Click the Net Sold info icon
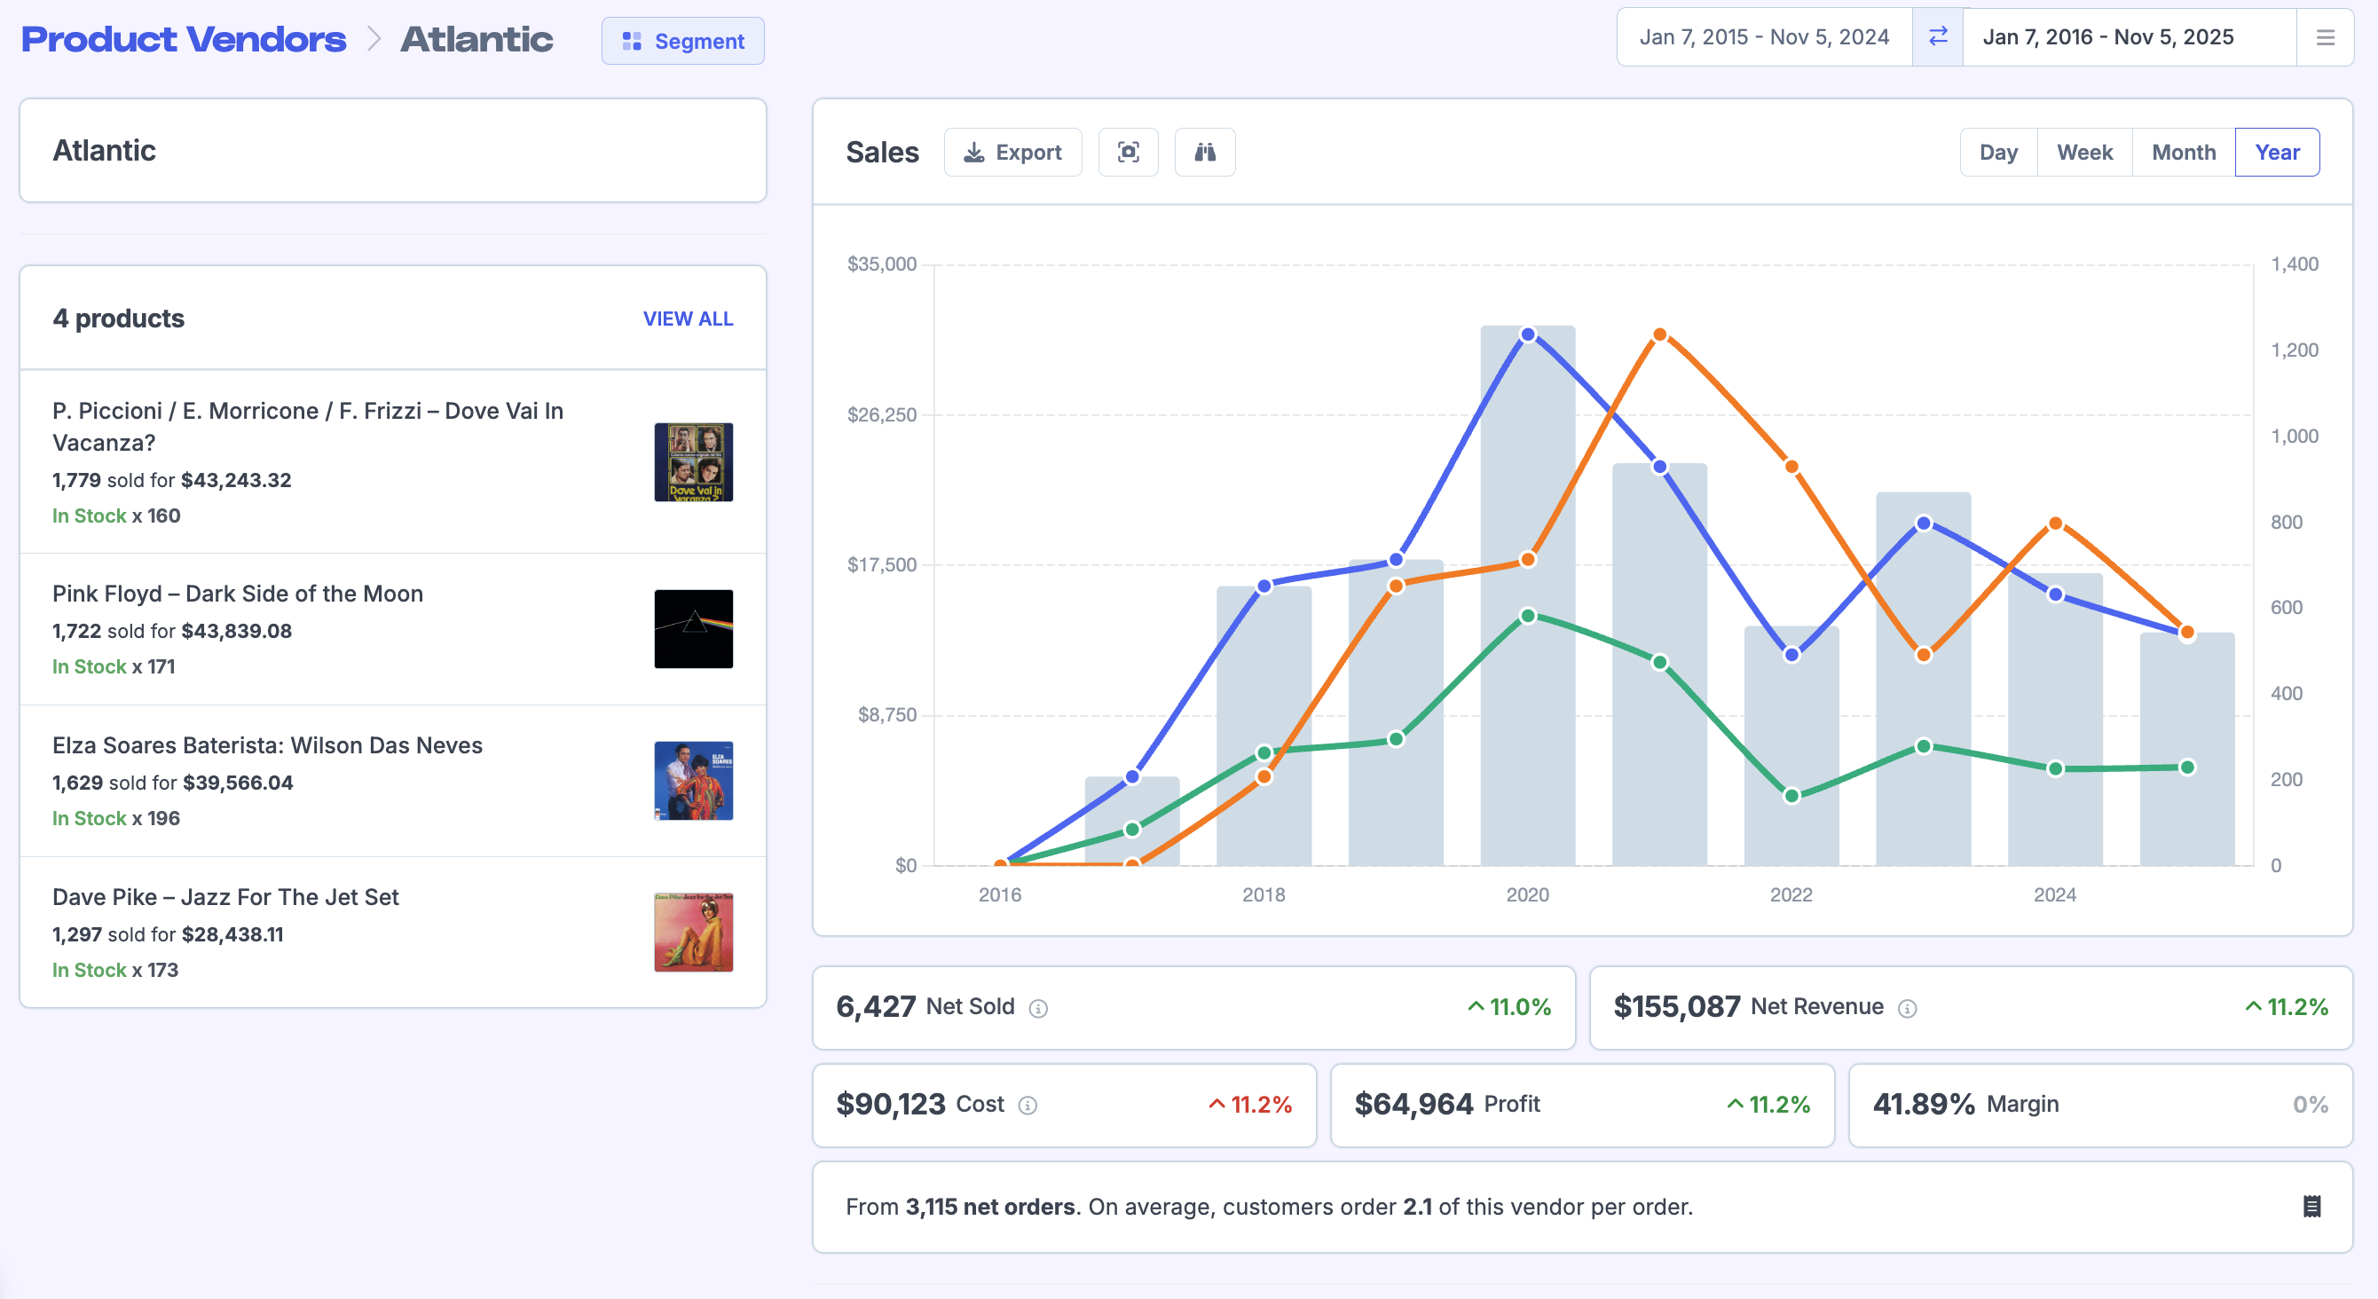 coord(1038,1008)
